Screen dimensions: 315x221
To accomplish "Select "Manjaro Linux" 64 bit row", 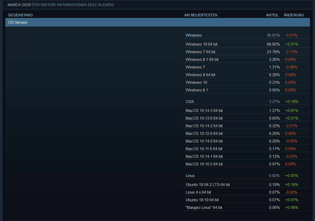I will pos(246,207).
